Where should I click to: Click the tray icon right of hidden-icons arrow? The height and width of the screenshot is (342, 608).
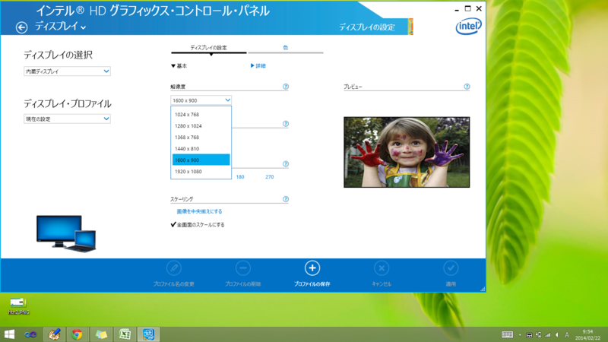click(529, 335)
